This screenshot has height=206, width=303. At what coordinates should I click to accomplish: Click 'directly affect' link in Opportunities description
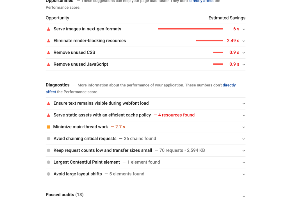pyautogui.click(x=201, y=1)
